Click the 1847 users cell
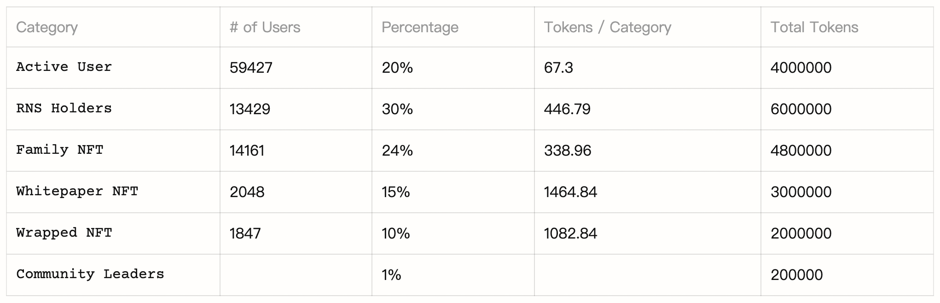 pyautogui.click(x=245, y=233)
